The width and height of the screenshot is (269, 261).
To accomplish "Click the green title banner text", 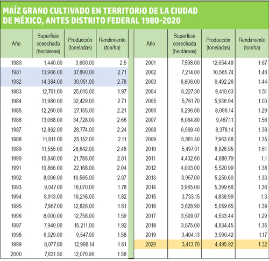I will [101, 16].
